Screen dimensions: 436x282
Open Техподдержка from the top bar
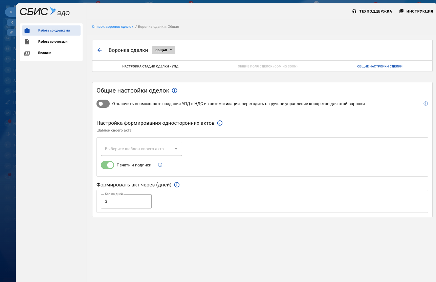pyautogui.click(x=372, y=11)
